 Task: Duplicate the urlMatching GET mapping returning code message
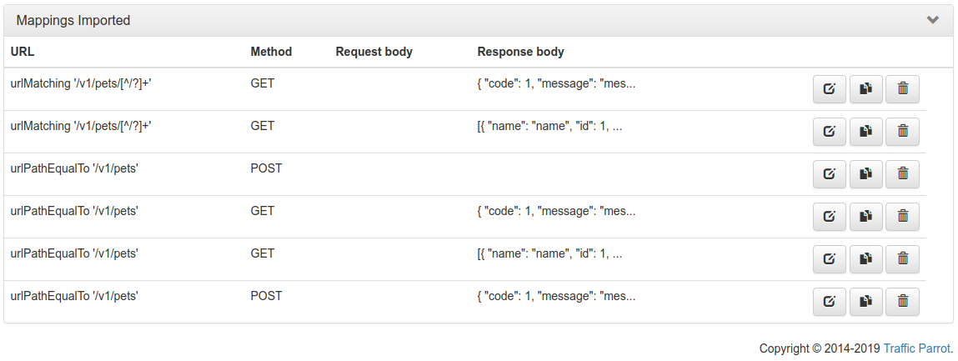(865, 88)
